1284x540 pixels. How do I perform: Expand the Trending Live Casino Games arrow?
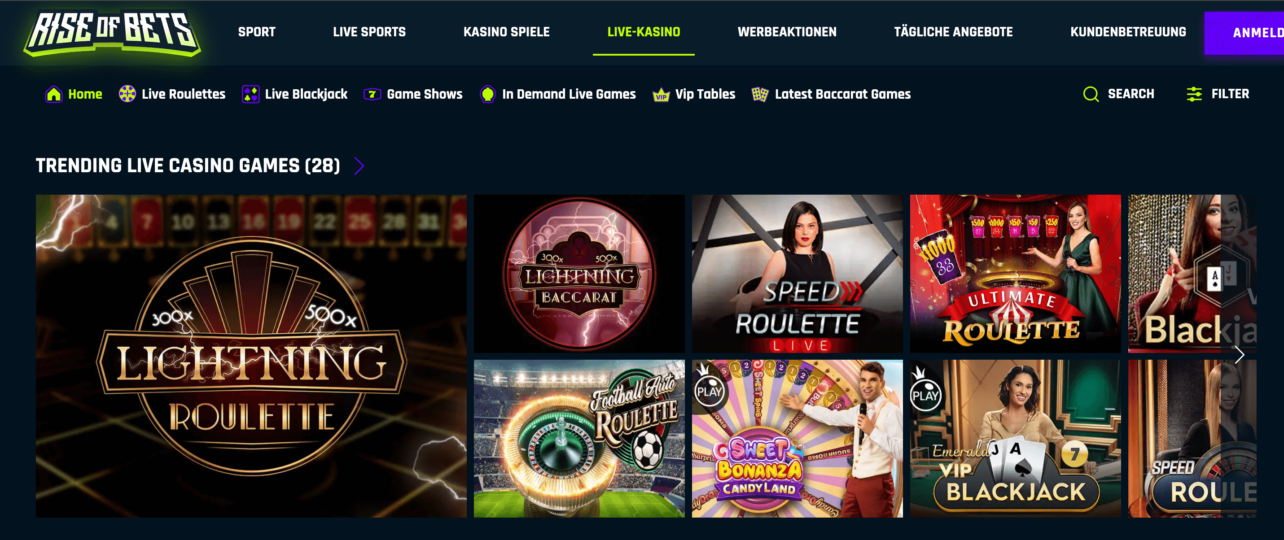pos(359,166)
